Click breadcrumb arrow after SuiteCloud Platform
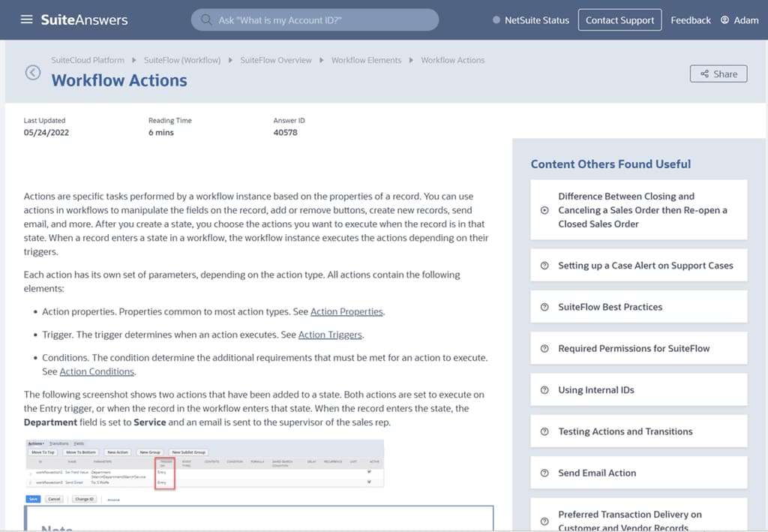 [134, 60]
